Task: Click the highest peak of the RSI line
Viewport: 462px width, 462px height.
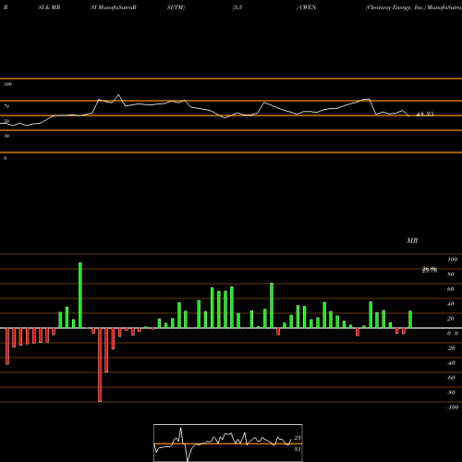Action: click(x=118, y=94)
